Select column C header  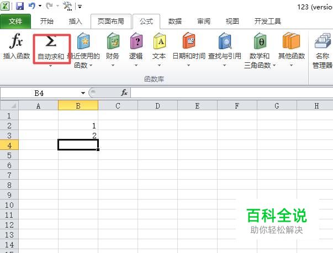pos(118,105)
